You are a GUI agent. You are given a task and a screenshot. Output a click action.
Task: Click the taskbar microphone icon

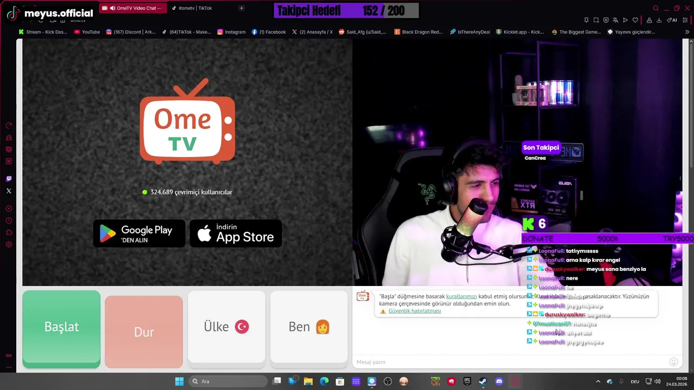pyautogui.click(x=621, y=381)
